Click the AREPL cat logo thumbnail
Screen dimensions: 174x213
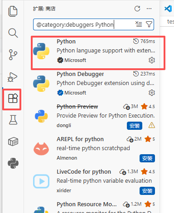click(x=41, y=149)
